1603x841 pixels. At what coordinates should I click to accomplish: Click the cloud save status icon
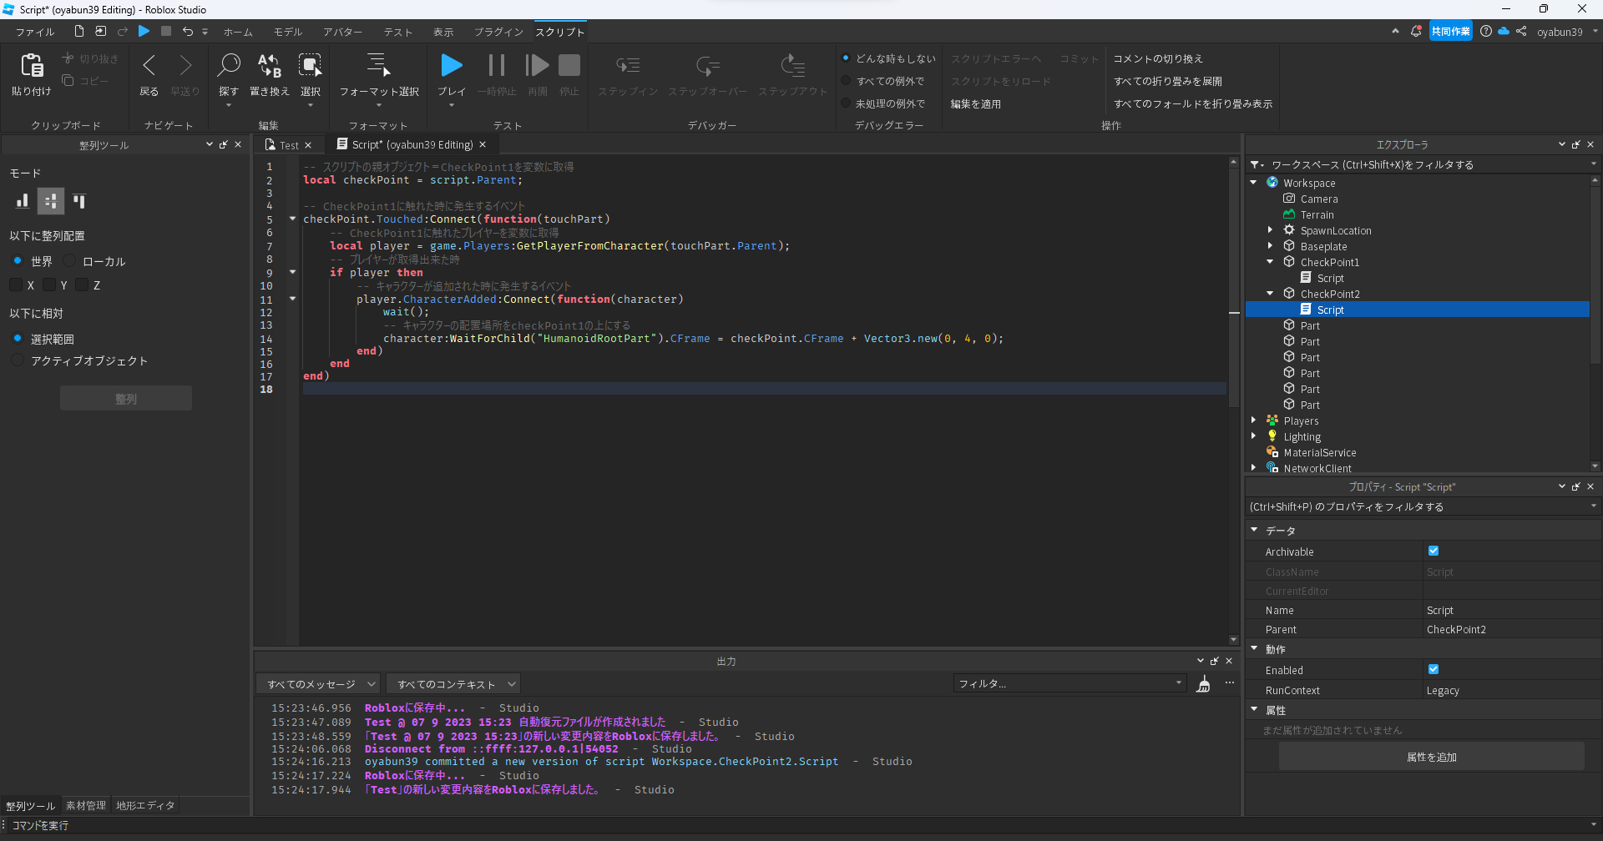click(x=1504, y=31)
